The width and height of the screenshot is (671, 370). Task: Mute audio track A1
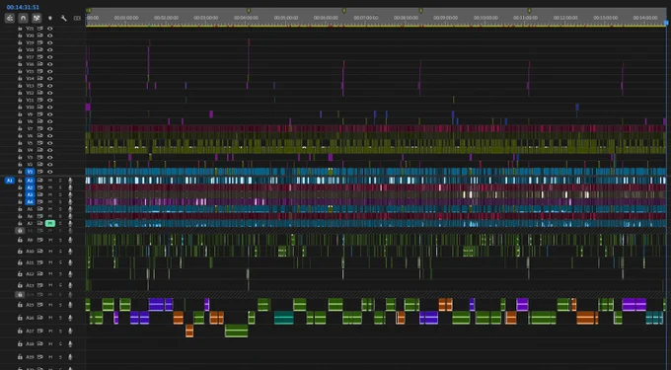[50, 181]
